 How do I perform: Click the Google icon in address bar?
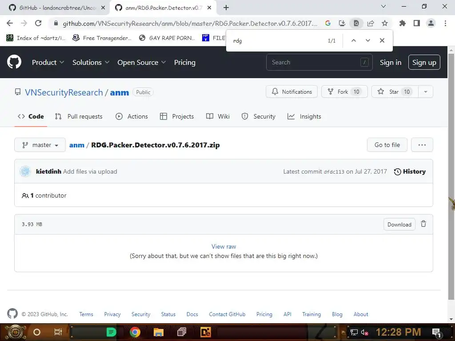[328, 23]
